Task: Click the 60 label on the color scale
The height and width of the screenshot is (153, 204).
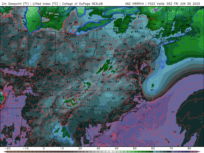Action: click(153, 148)
